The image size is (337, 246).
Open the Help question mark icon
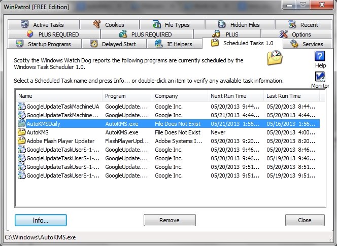coord(320,56)
